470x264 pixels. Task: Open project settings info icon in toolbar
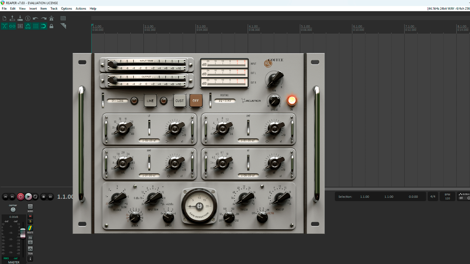(x=28, y=18)
